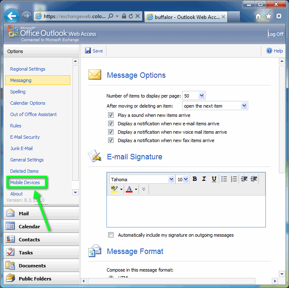Open the Rules options page

[x=16, y=126]
